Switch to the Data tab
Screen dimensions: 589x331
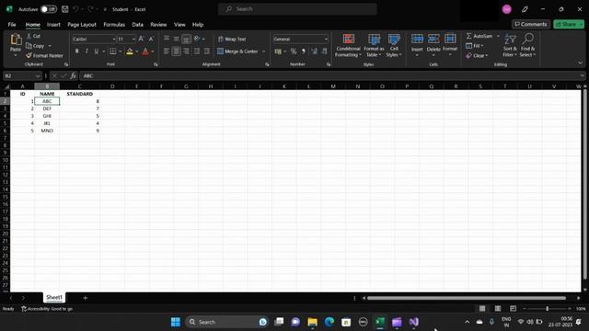(137, 25)
